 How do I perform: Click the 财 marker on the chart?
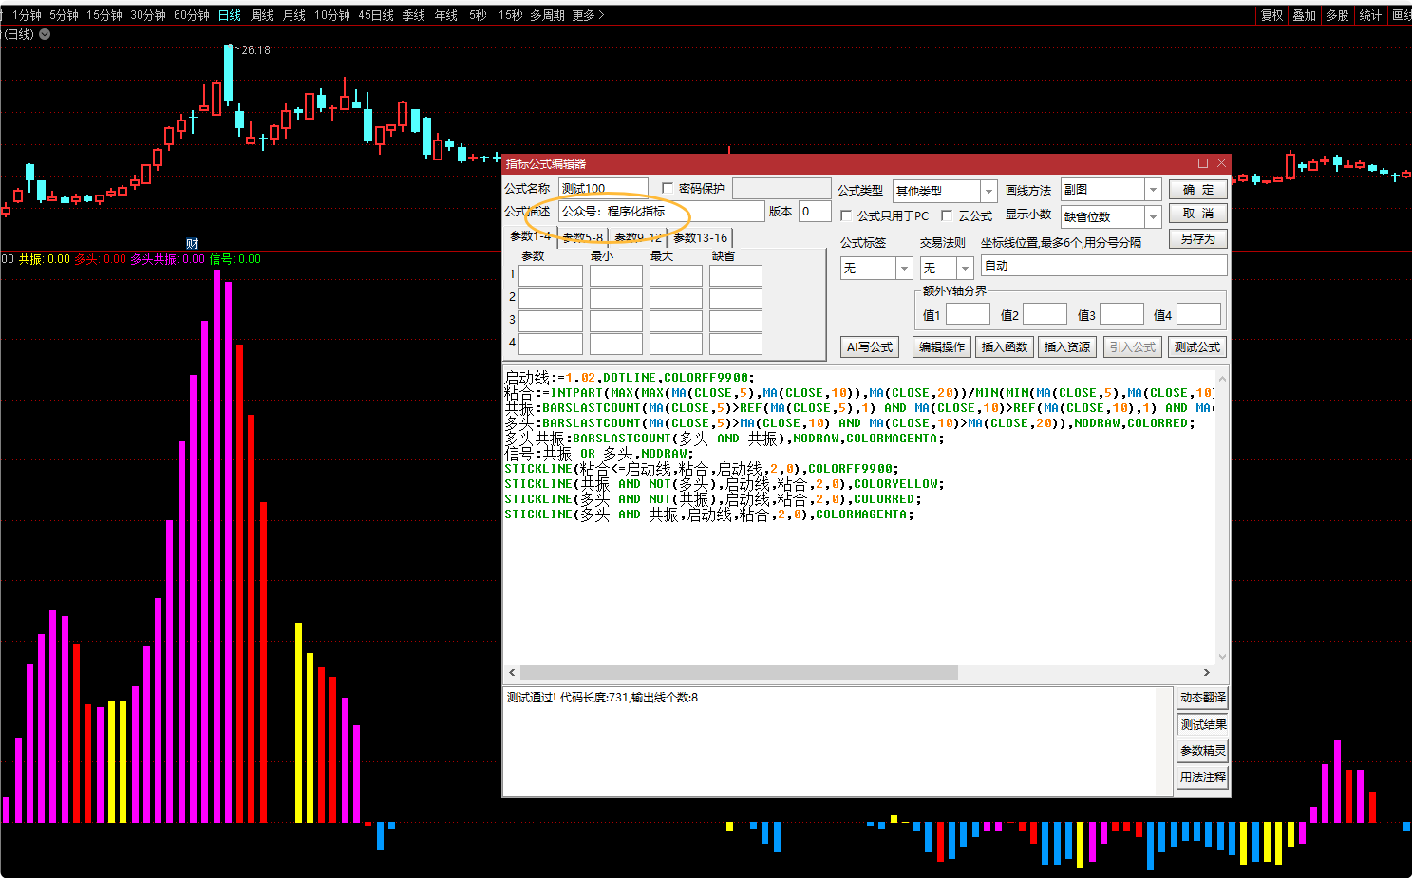click(x=192, y=244)
